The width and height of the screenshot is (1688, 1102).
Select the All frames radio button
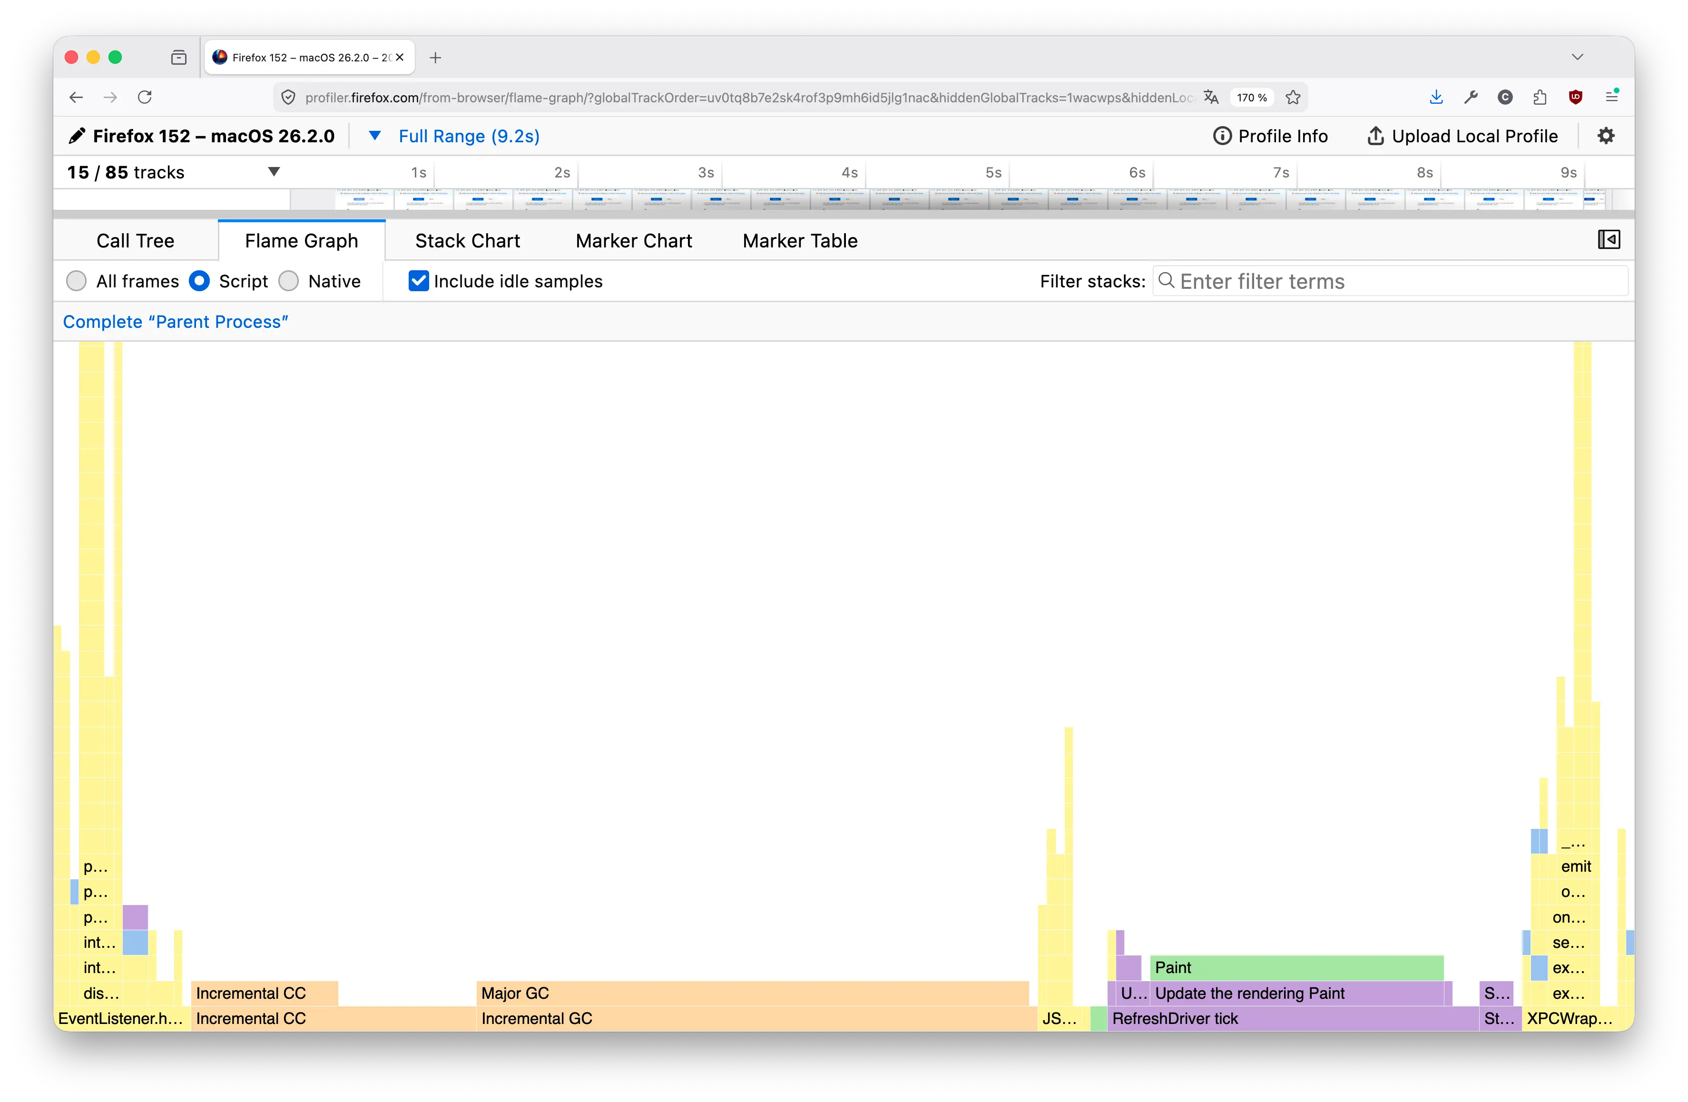(x=76, y=281)
